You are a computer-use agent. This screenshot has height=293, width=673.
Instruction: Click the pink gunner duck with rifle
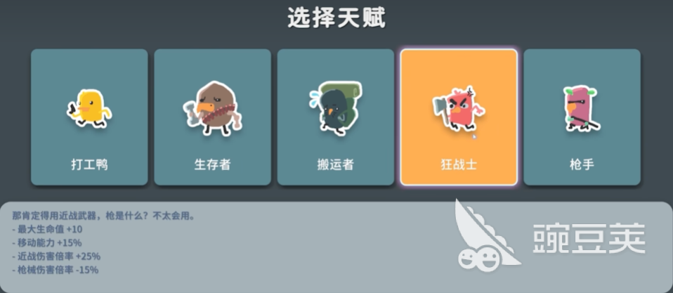582,108
